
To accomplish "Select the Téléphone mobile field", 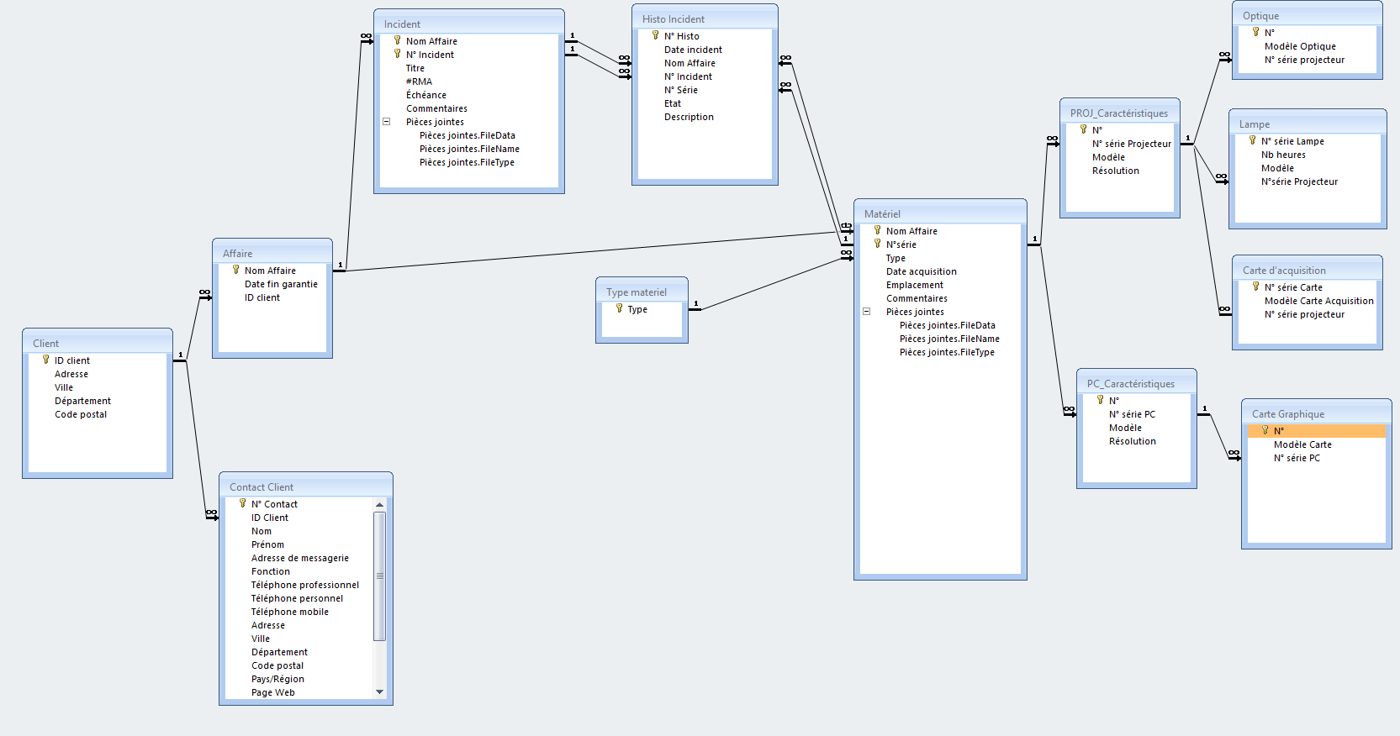I will (x=289, y=612).
